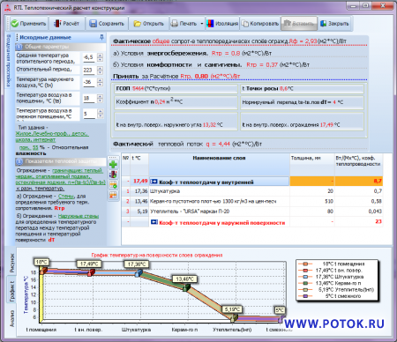Image resolution: width=397 pixels, height=342 pixels.
Task: Click legend entry 5,19°C Утеплитель
Action: pyautogui.click(x=336, y=290)
